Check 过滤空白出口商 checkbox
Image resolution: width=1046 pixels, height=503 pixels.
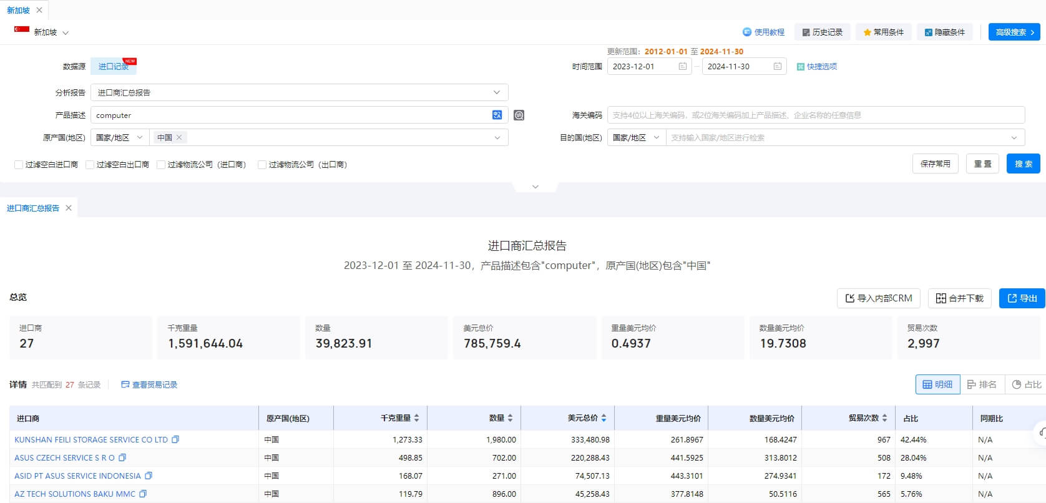(x=90, y=165)
